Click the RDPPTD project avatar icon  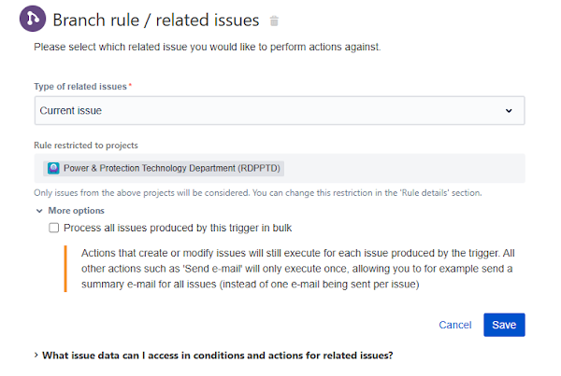[x=53, y=169]
